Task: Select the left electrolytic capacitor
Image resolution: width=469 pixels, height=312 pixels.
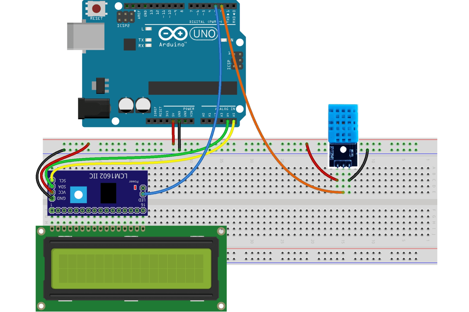Action: pos(126,105)
